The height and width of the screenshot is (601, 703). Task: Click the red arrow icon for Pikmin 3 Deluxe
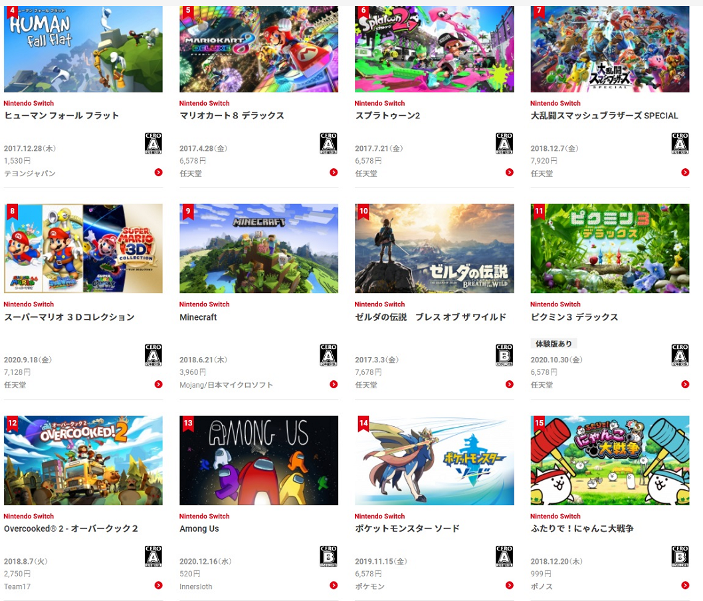(x=685, y=384)
